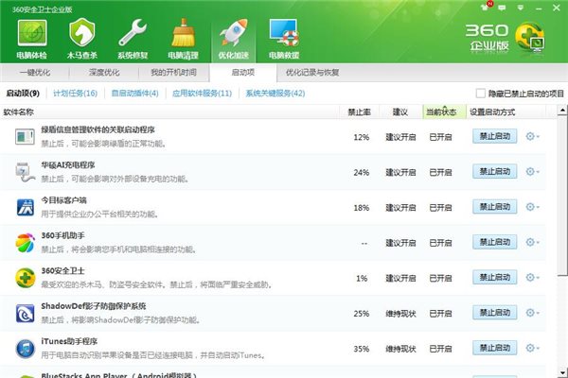Select the 12% 禁止率 value

(x=362, y=137)
